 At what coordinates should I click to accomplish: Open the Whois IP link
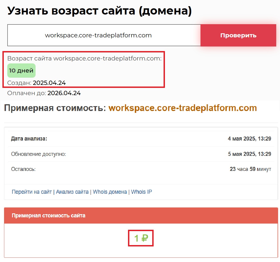[x=141, y=192]
